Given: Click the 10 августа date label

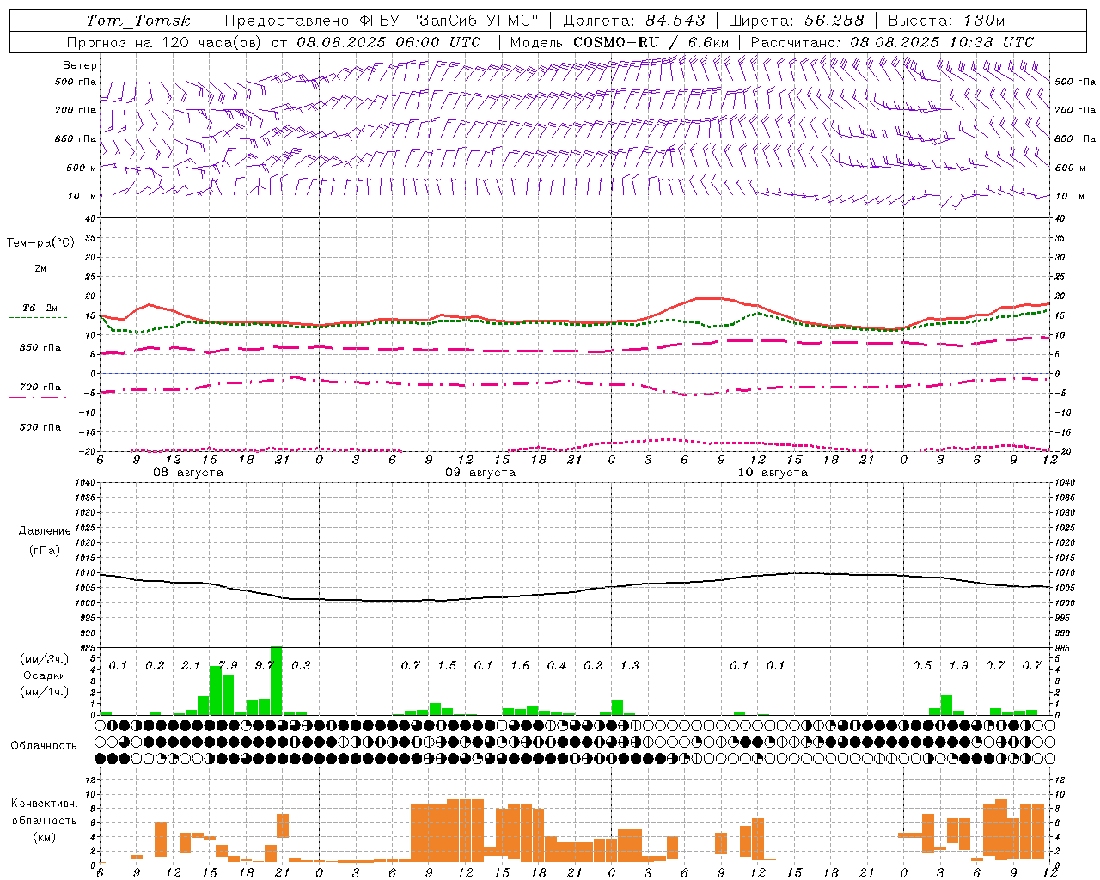Looking at the screenshot, I should [x=773, y=473].
